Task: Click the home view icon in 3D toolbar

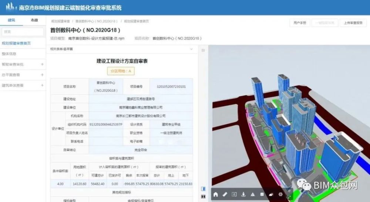Action: click(x=215, y=194)
